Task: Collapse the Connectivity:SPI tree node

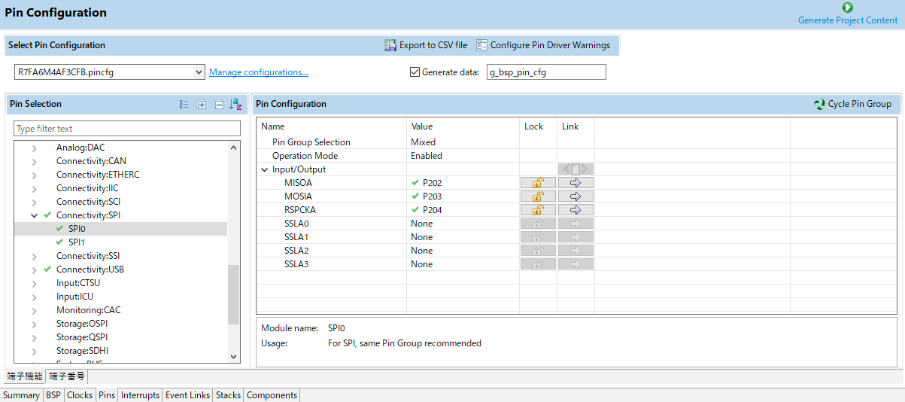Action: click(x=34, y=215)
